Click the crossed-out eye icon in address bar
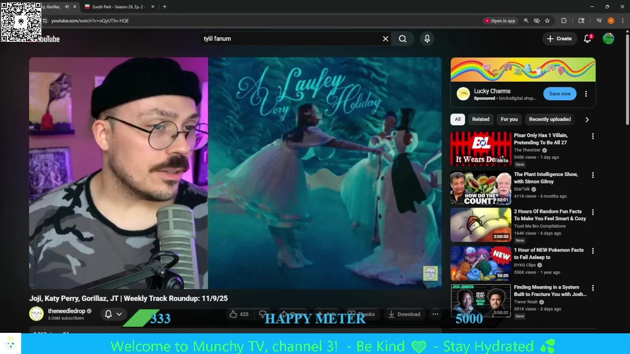The height and width of the screenshot is (354, 630). 537,21
